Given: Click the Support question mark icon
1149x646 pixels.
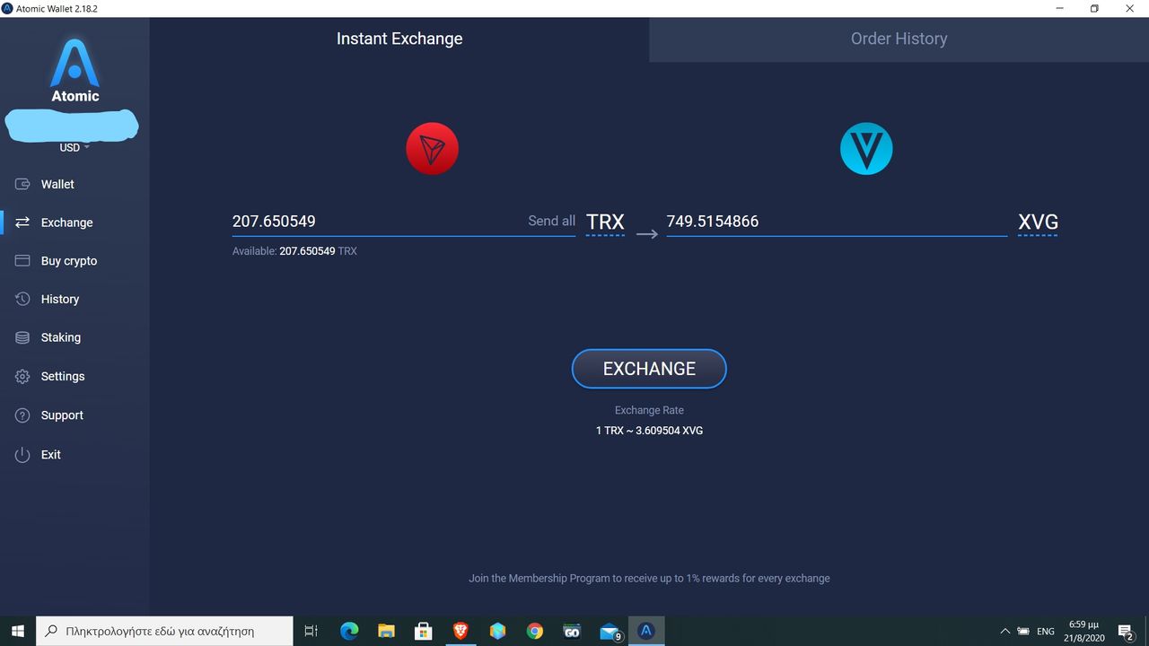Looking at the screenshot, I should pos(23,415).
